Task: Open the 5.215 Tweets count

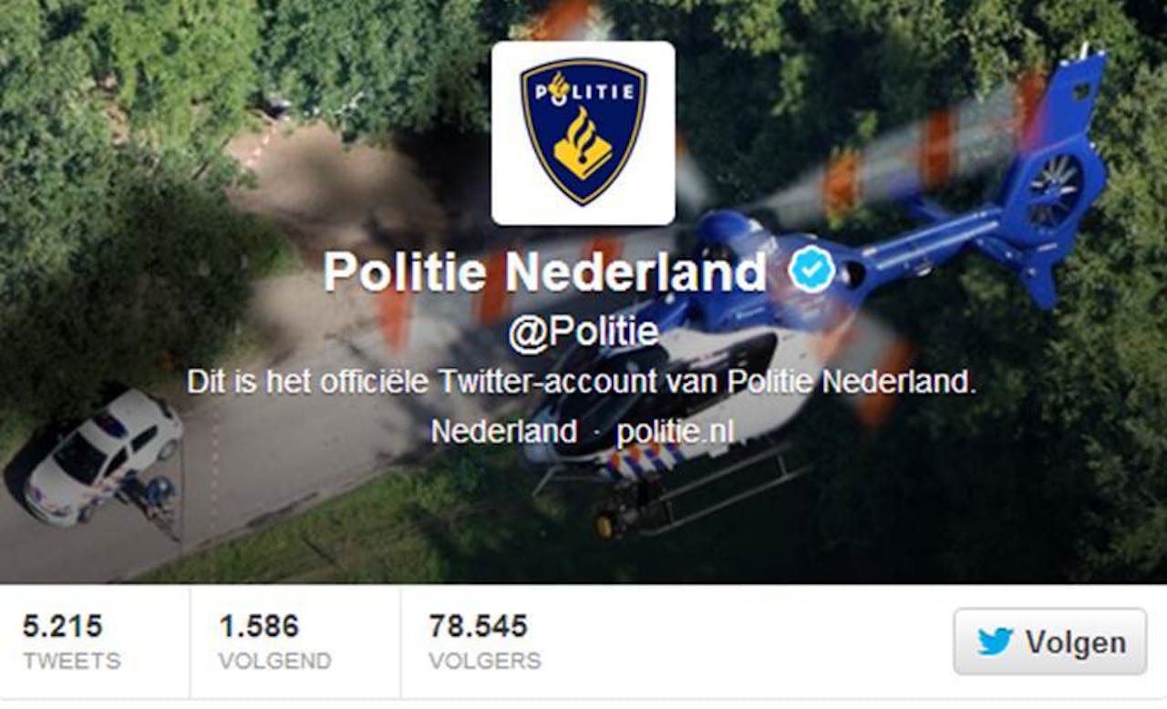Action: coord(72,642)
